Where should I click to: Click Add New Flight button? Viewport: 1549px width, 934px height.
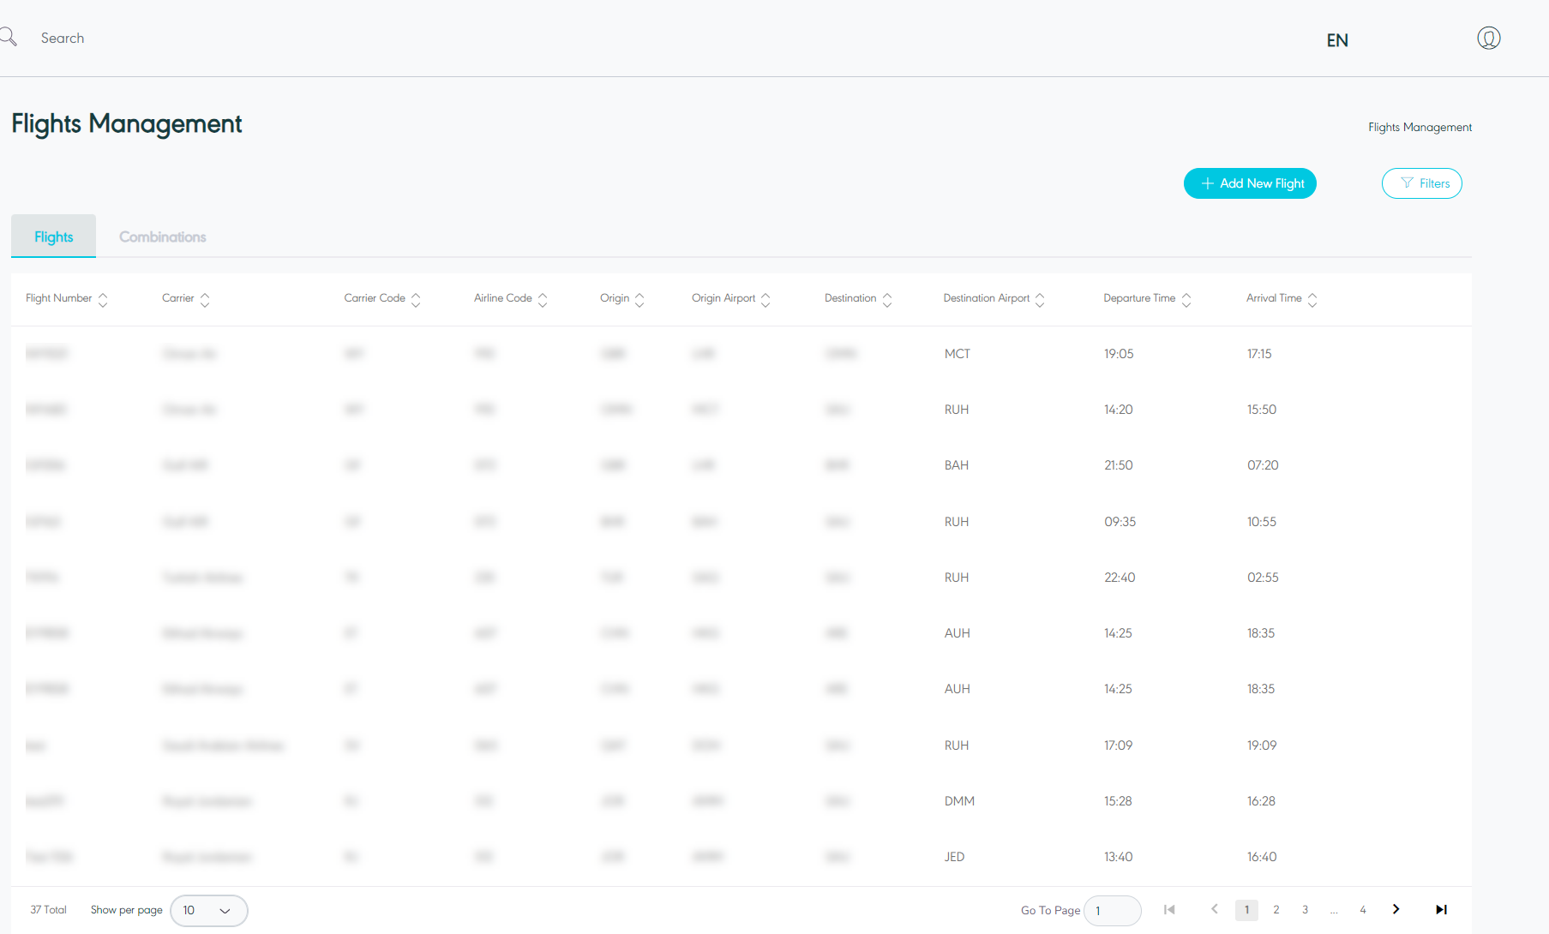[x=1250, y=183]
